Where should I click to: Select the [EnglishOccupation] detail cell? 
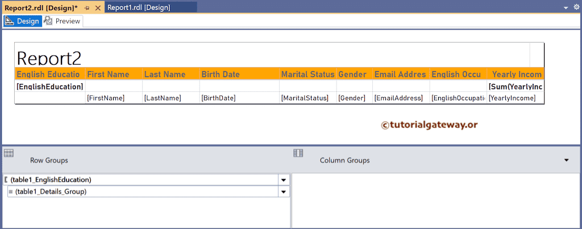point(459,98)
